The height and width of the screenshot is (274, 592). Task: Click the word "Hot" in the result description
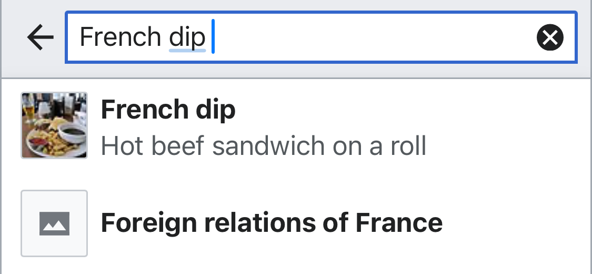119,145
